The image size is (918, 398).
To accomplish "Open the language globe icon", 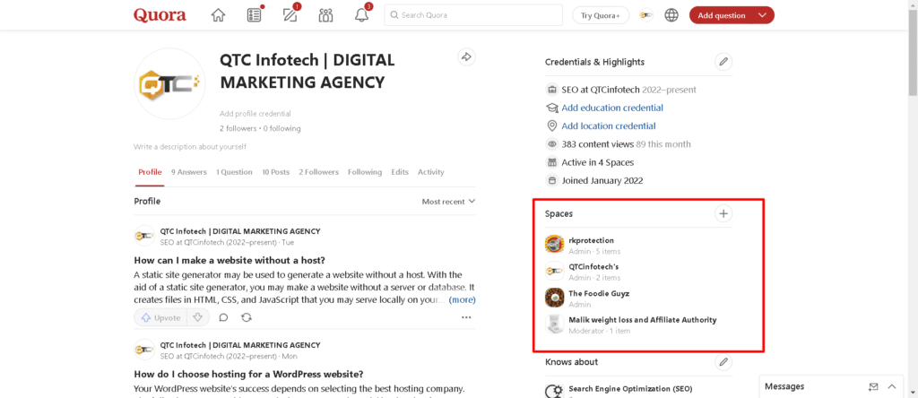I will [x=671, y=15].
